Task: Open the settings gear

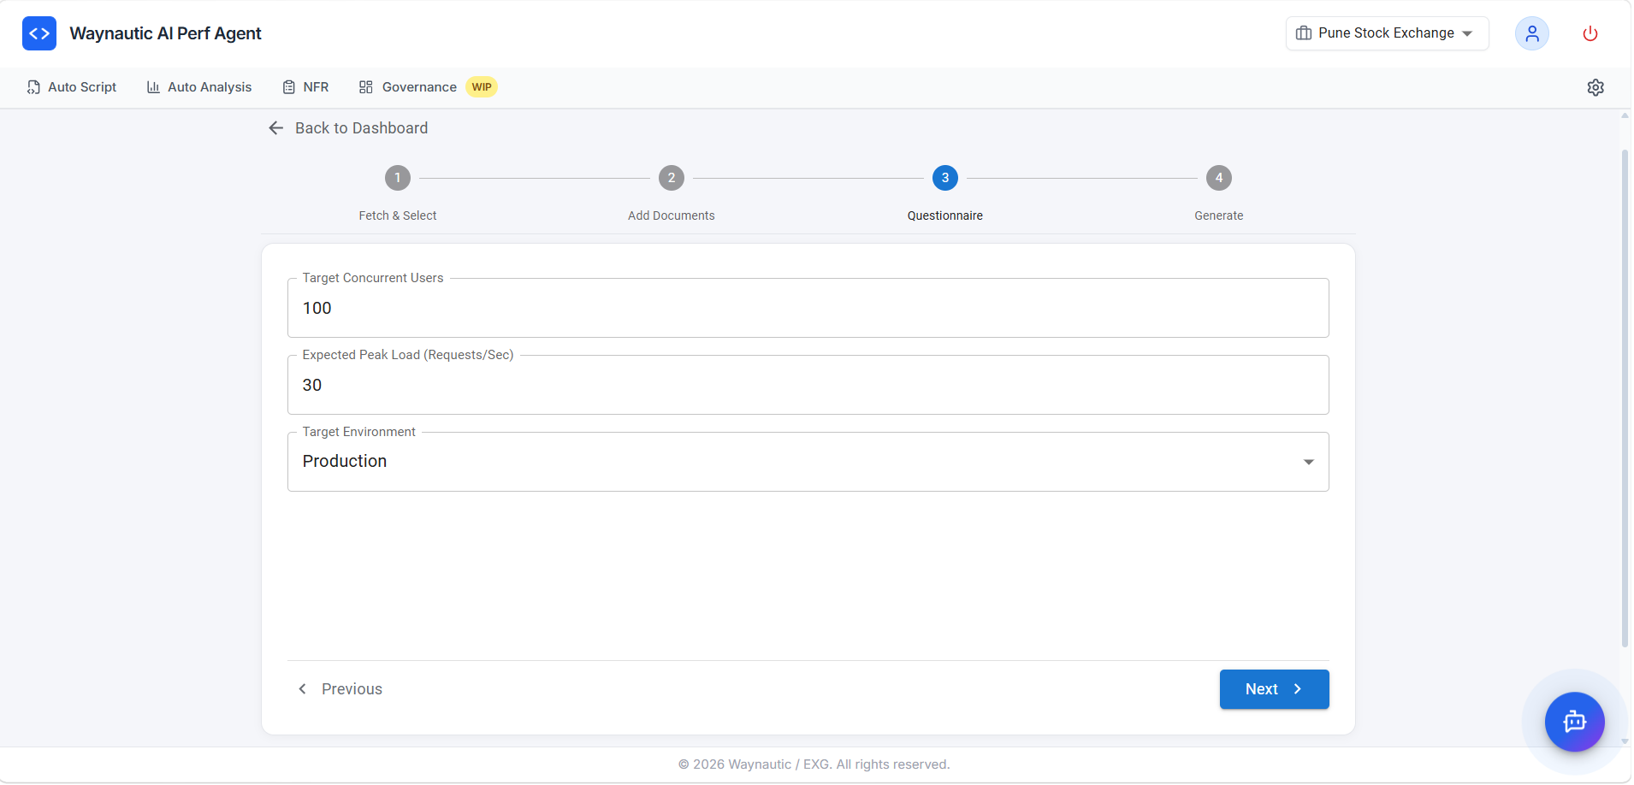Action: (x=1596, y=86)
